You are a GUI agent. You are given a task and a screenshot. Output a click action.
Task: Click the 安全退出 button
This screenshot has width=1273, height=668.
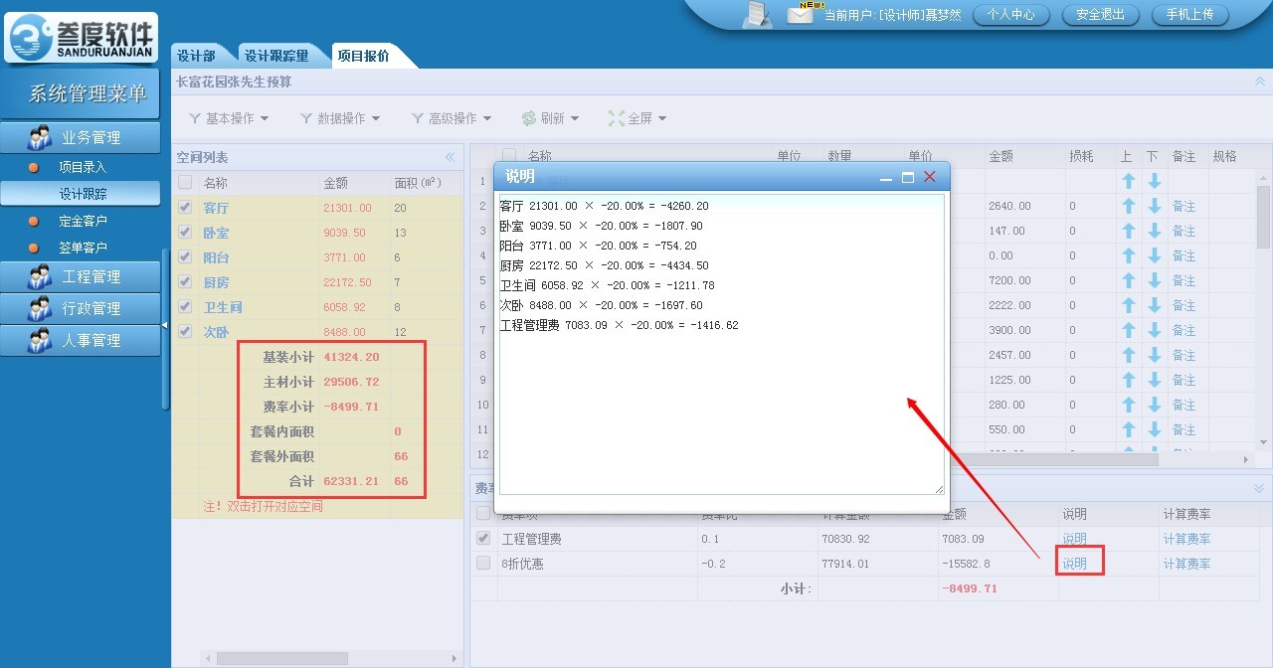point(1100,15)
